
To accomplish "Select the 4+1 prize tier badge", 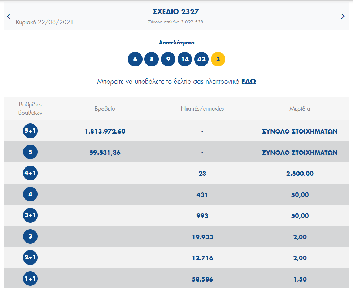I will [x=30, y=173].
